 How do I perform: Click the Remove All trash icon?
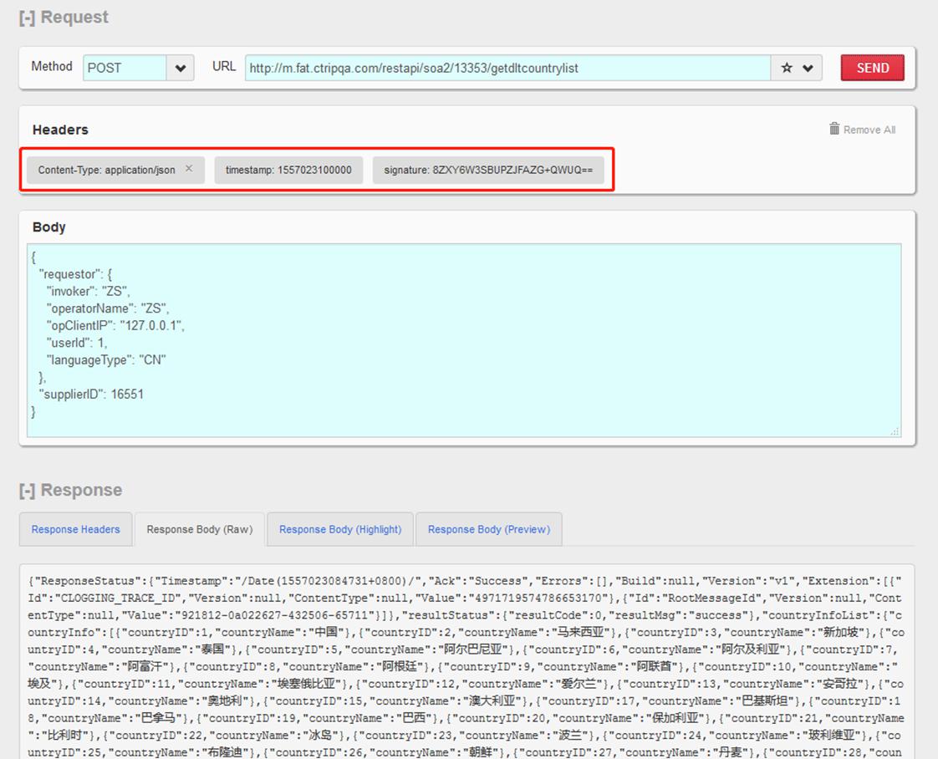pyautogui.click(x=834, y=129)
